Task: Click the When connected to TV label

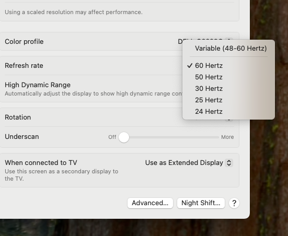Action: coord(41,162)
